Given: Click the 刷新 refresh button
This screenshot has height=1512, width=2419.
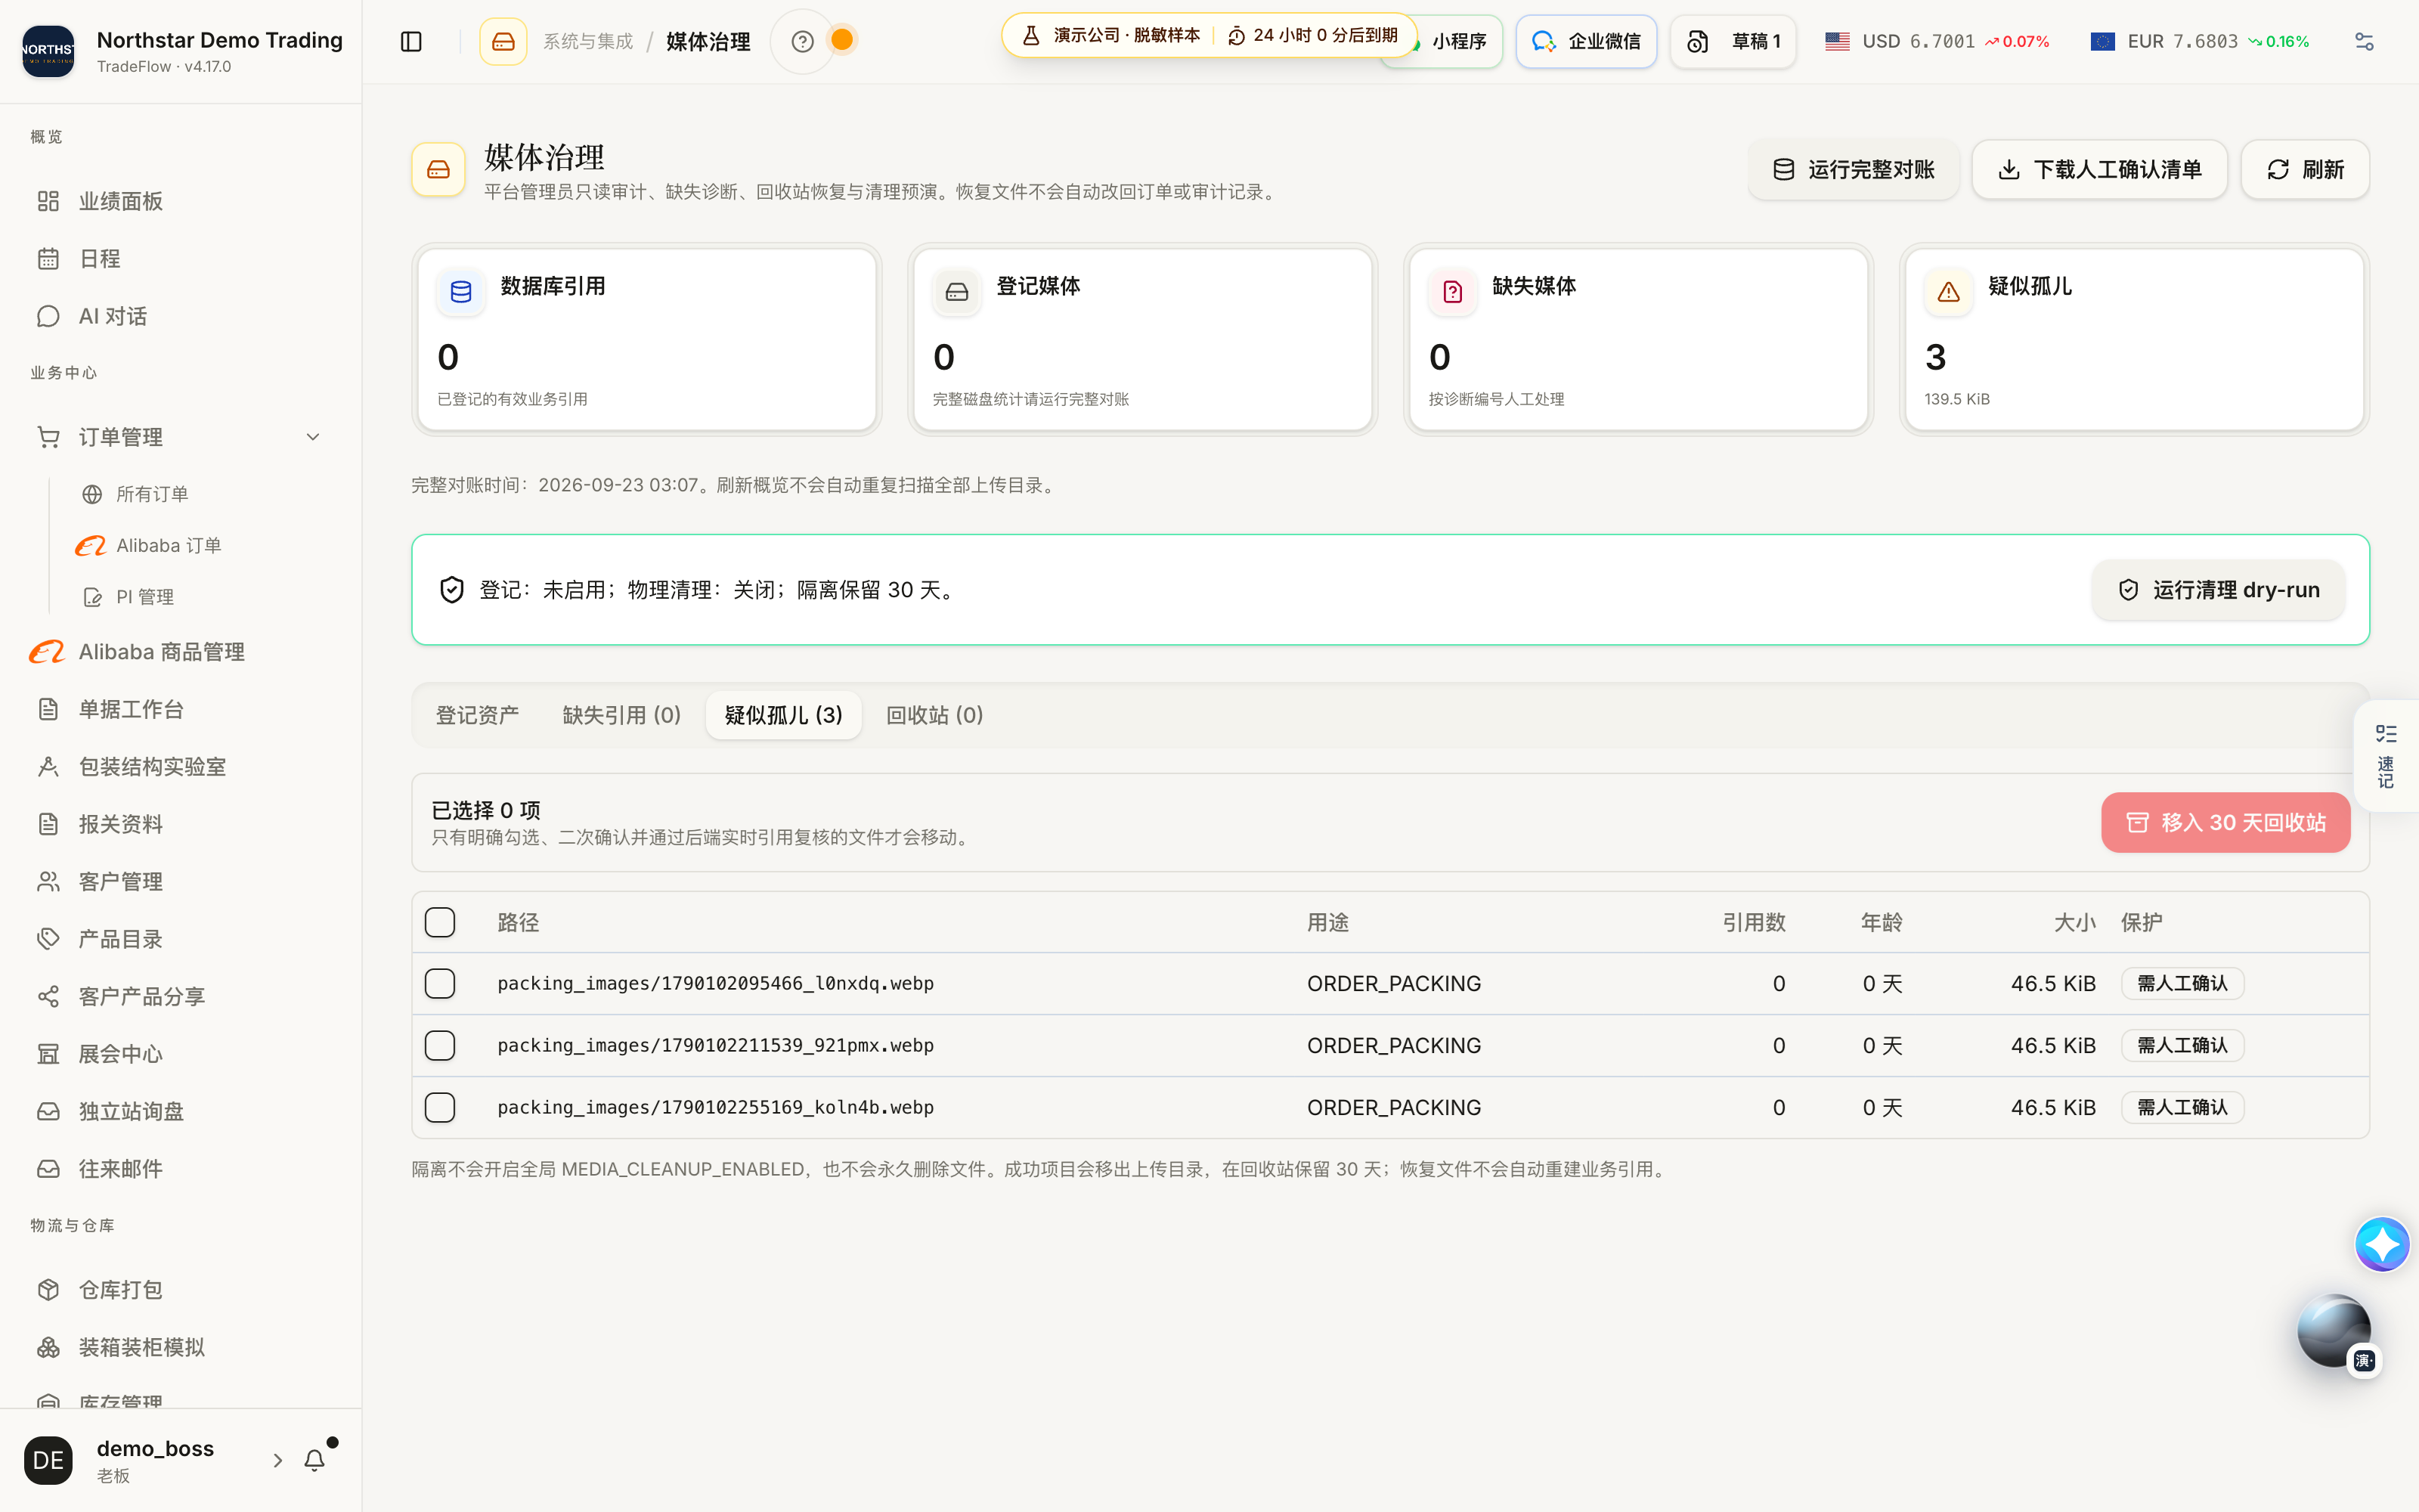Looking at the screenshot, I should point(2305,169).
